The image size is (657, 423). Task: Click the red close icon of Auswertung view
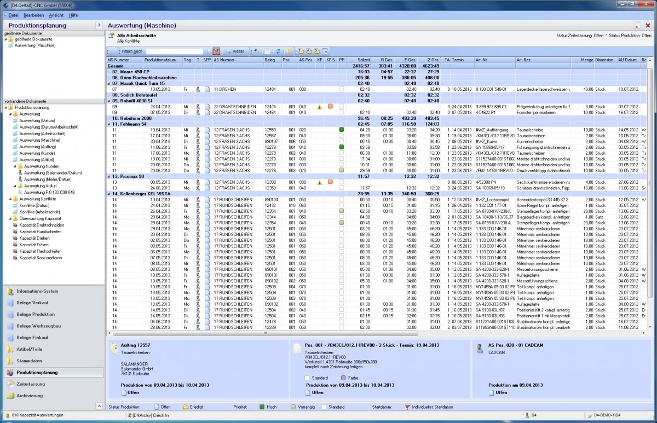tap(648, 25)
